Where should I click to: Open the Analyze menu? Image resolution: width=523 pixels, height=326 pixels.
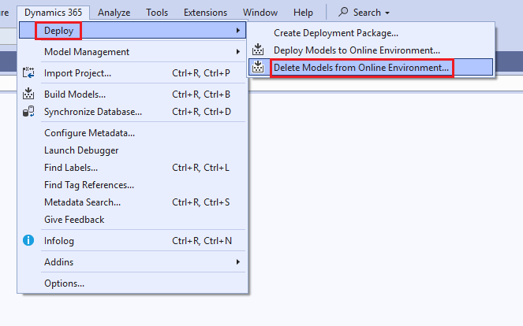tap(114, 13)
